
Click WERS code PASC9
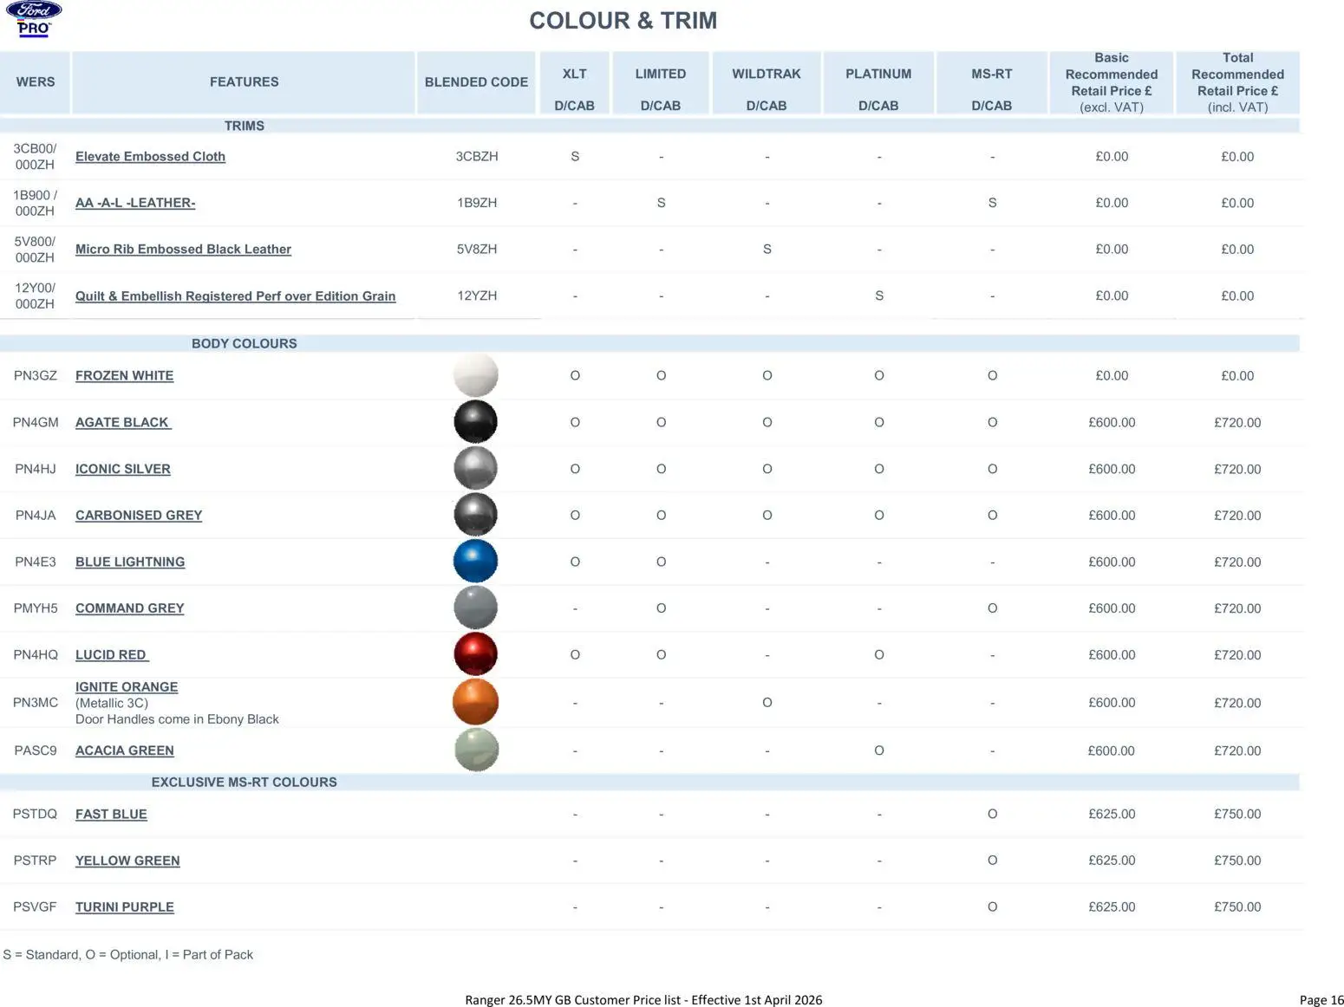[36, 750]
